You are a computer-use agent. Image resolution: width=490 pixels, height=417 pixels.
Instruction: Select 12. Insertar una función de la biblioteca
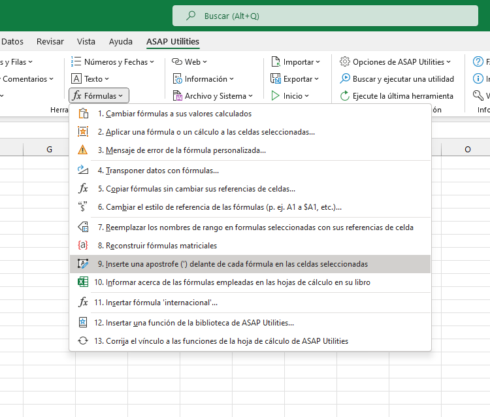[250, 322]
